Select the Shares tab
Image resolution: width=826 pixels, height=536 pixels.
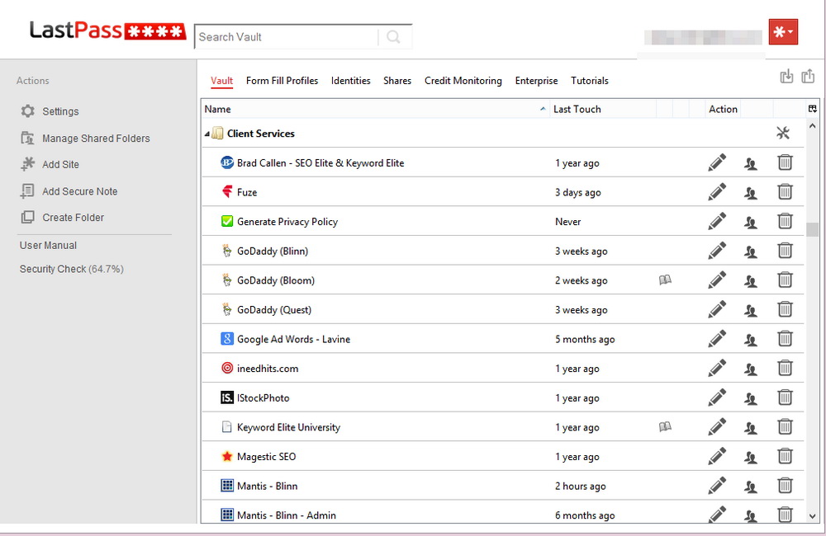point(397,81)
